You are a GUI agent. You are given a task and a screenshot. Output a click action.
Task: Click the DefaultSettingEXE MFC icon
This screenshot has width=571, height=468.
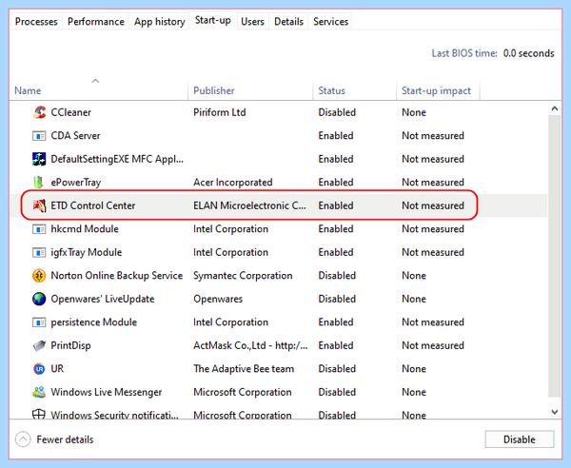pos(39,159)
